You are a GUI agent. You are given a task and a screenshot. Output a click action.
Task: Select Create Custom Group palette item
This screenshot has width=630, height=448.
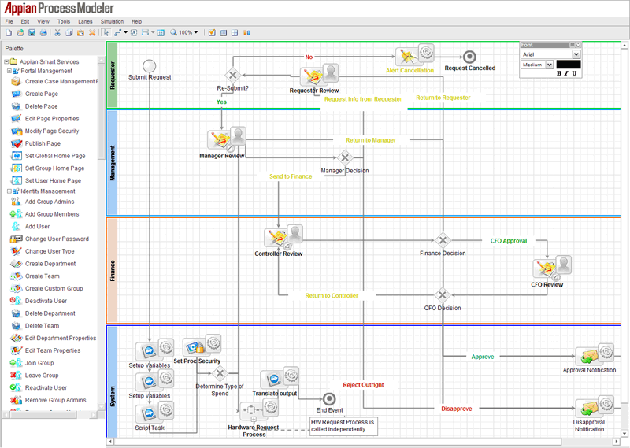[47, 288]
